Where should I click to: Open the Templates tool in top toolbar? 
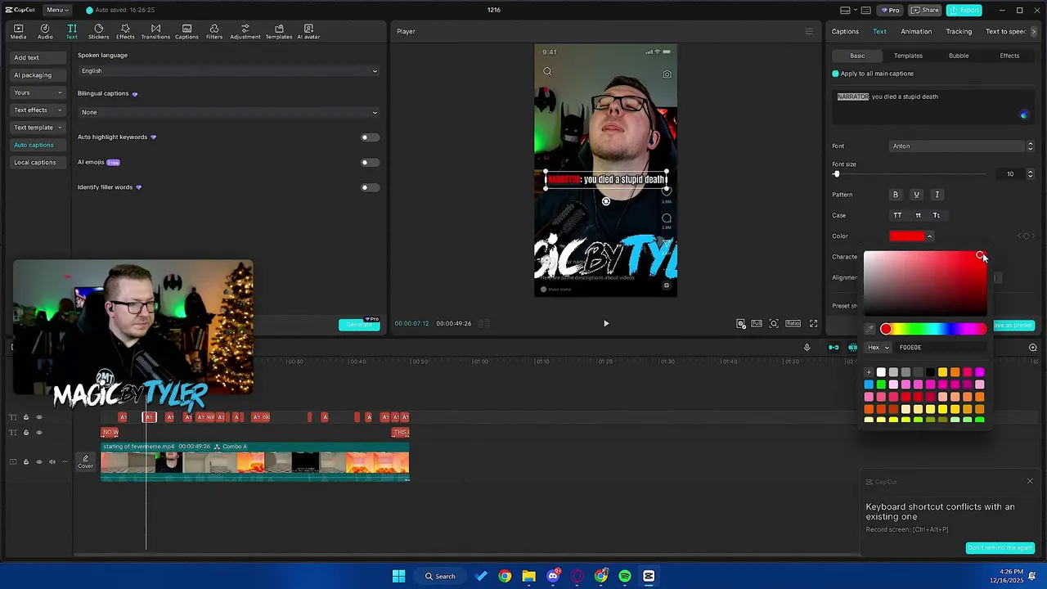279,31
